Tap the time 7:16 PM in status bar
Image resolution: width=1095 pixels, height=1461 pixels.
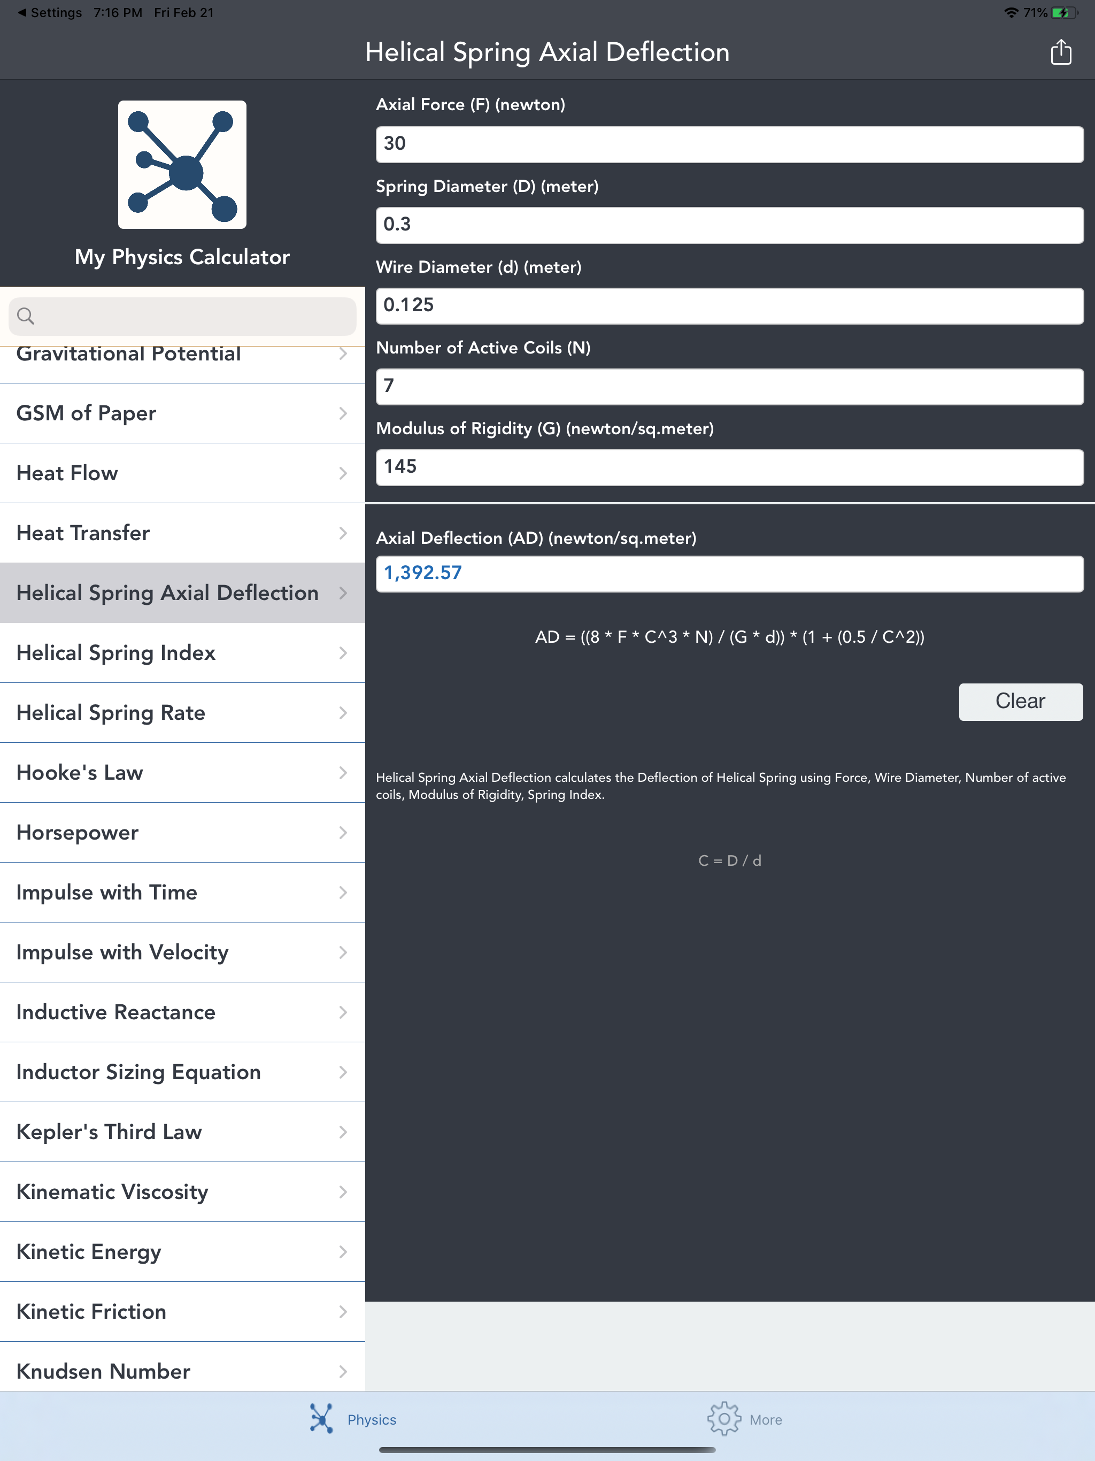(x=118, y=12)
